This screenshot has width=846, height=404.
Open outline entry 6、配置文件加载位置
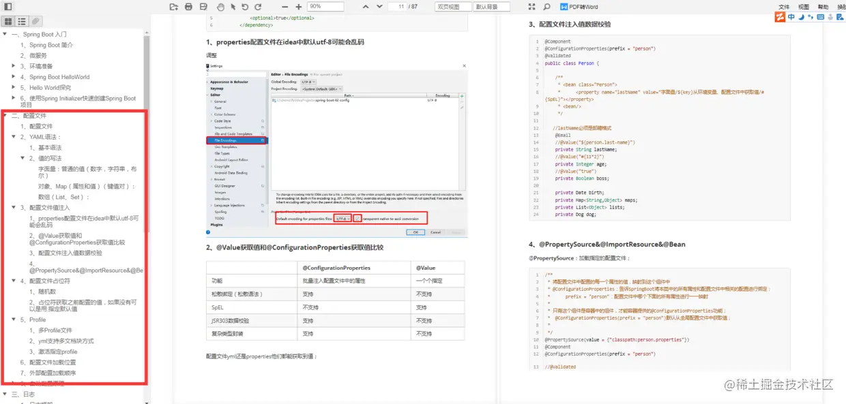click(x=48, y=362)
